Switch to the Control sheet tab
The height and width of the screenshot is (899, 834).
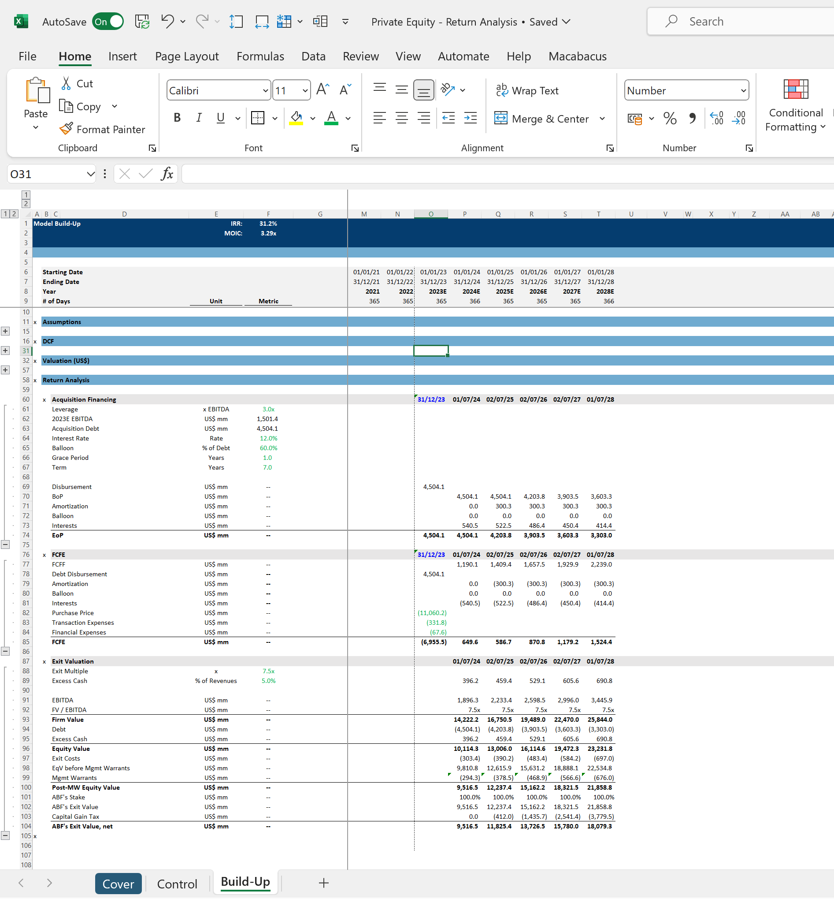pos(177,884)
